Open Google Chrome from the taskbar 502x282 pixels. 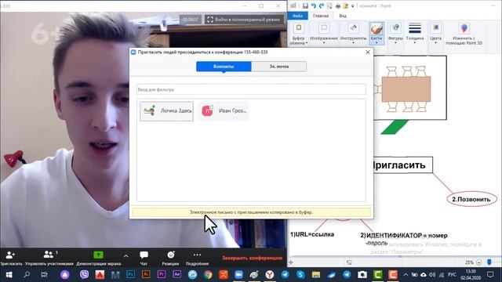click(x=208, y=275)
